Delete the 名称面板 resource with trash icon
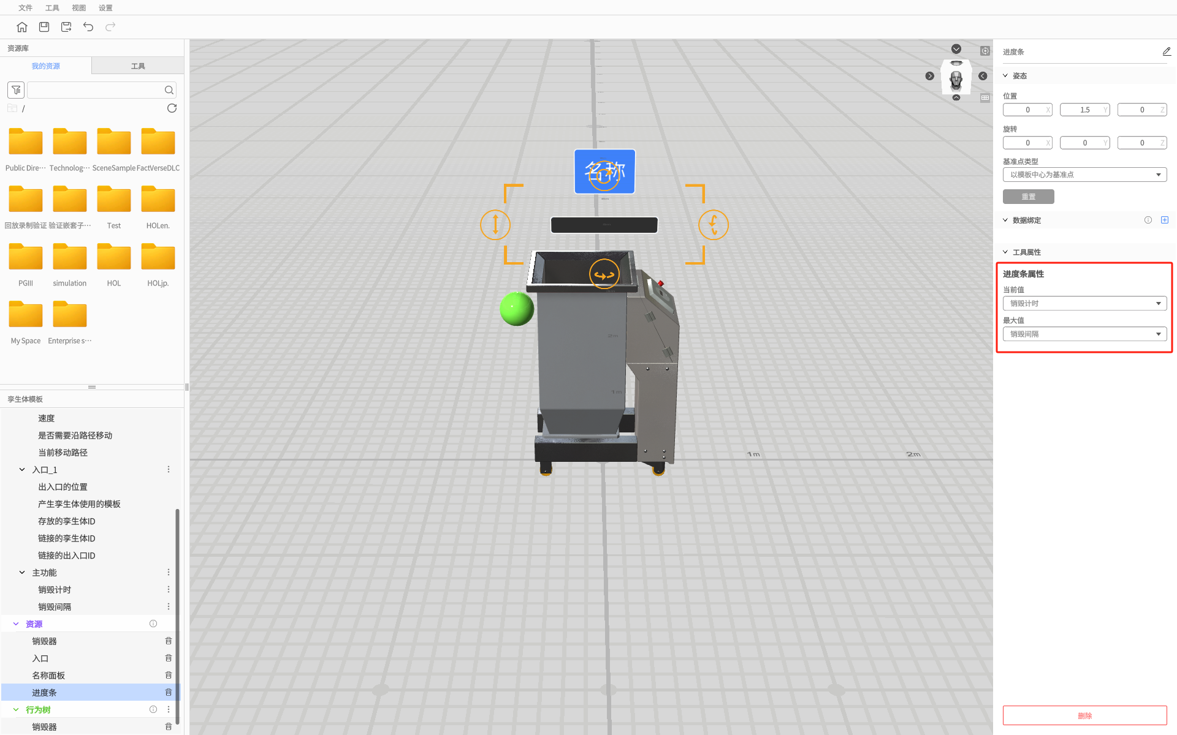The height and width of the screenshot is (735, 1177). (169, 675)
